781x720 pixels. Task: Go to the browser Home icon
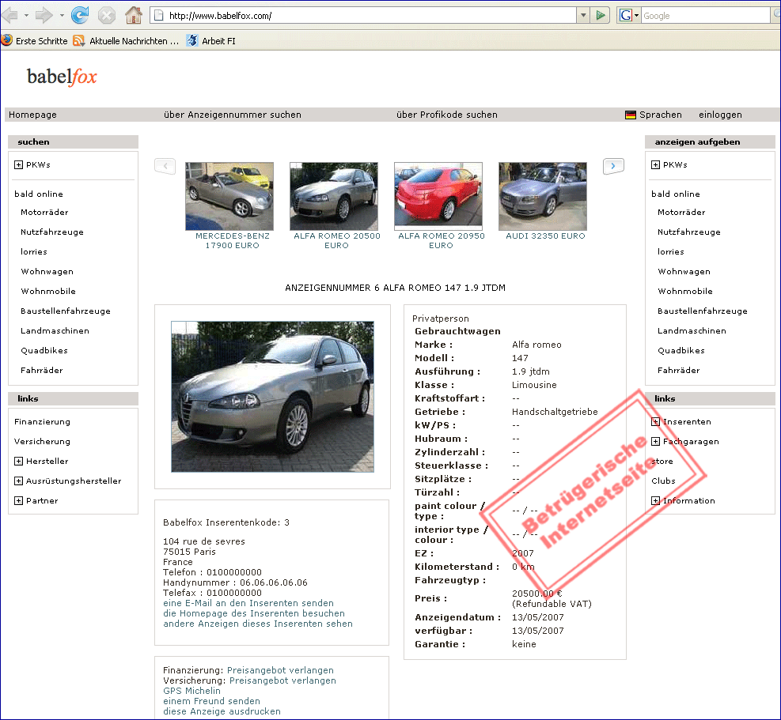coord(134,16)
